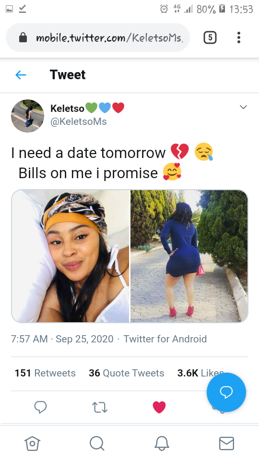The width and height of the screenshot is (259, 461).
Task: Tap the blue floating reply button
Action: (226, 392)
